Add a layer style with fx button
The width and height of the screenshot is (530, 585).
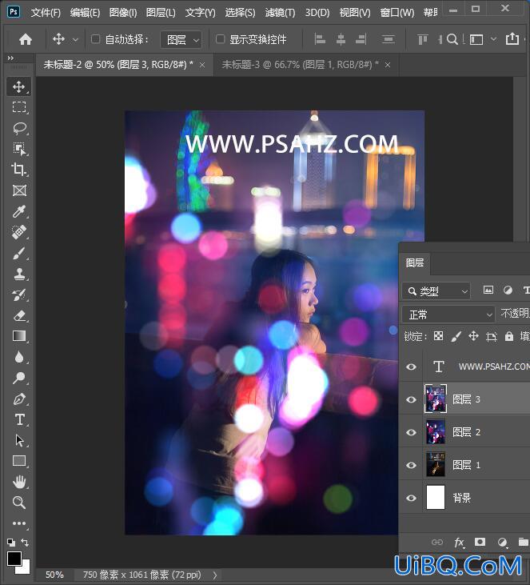pyautogui.click(x=459, y=542)
